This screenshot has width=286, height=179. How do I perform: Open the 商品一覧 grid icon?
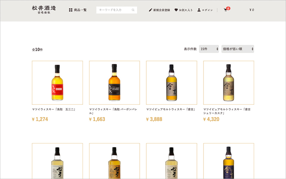point(71,10)
